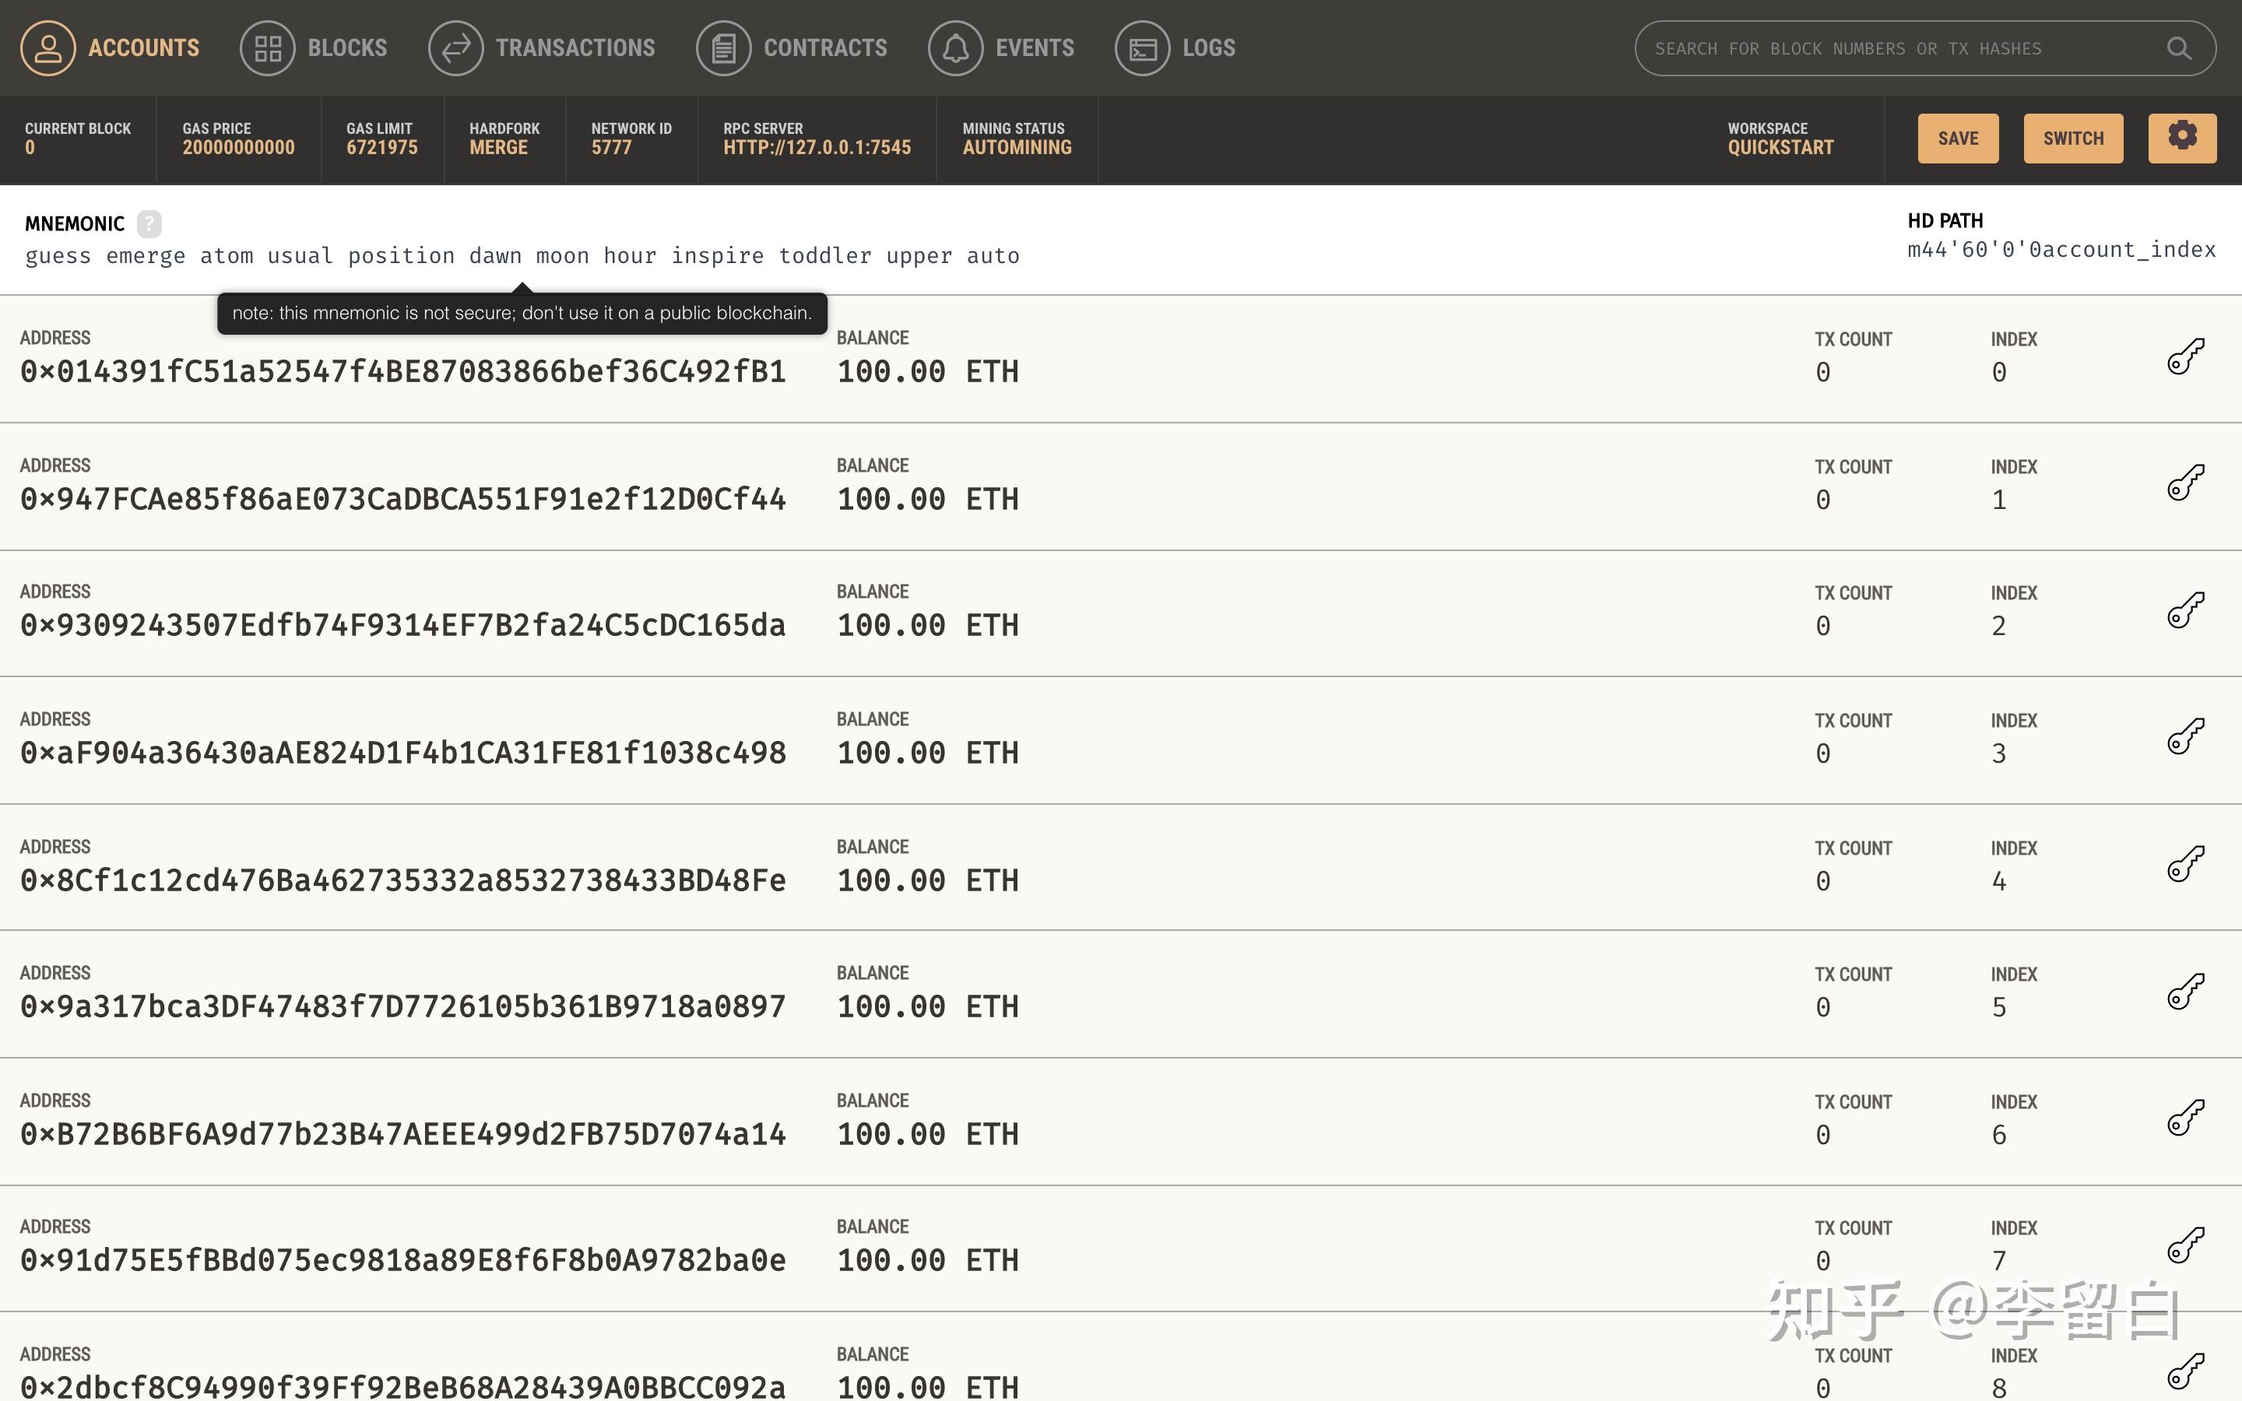This screenshot has width=2242, height=1401.
Task: Click the mnemonic help question mark icon
Action: pos(149,223)
